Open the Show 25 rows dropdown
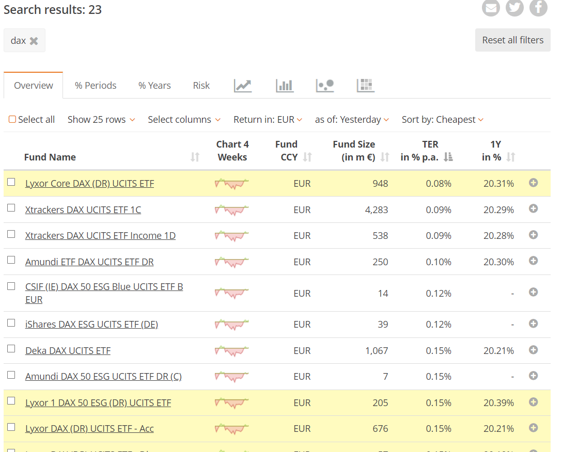Screen dimensions: 562x452 tap(101, 120)
